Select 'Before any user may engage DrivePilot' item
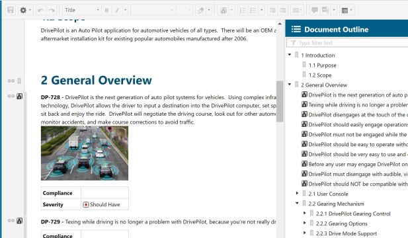 coord(358,164)
